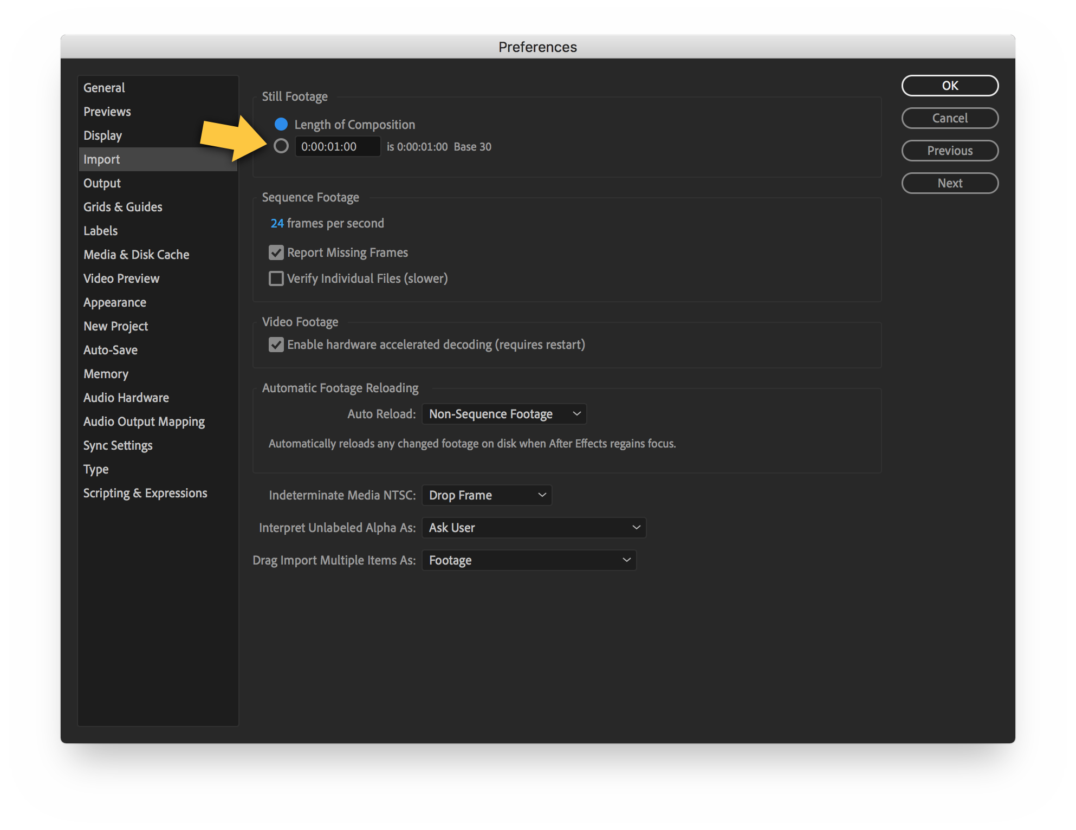
Task: Open the Indeterminate Media NTSC dropdown
Action: tap(486, 495)
